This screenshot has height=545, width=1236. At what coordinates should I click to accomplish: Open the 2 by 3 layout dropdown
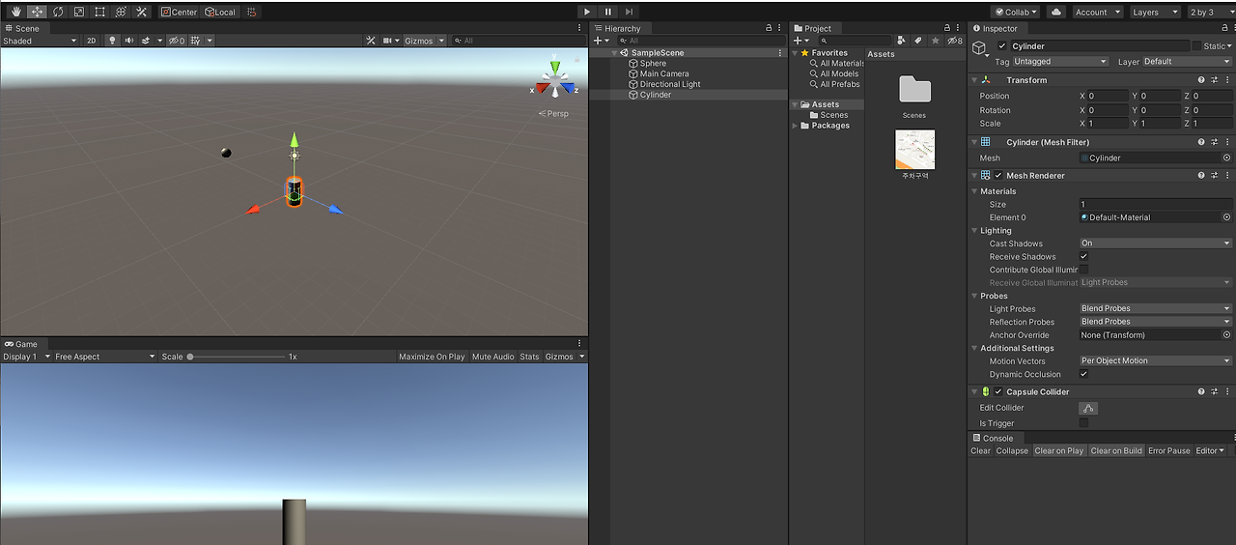point(1209,12)
